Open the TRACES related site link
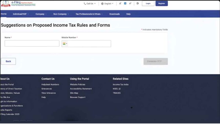The height and width of the screenshot is (124, 220). click(117, 93)
